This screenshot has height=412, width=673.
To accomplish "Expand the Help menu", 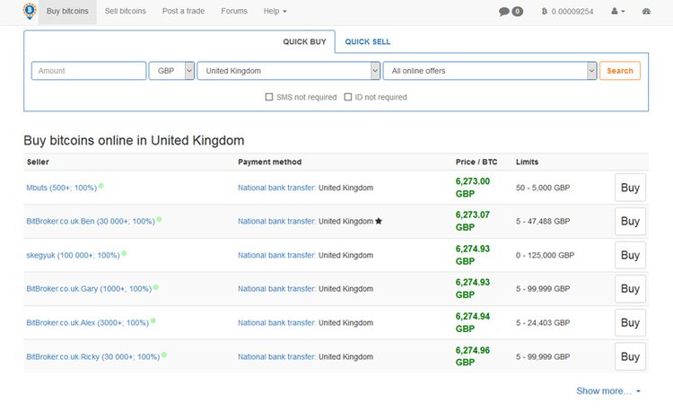I will coord(275,12).
